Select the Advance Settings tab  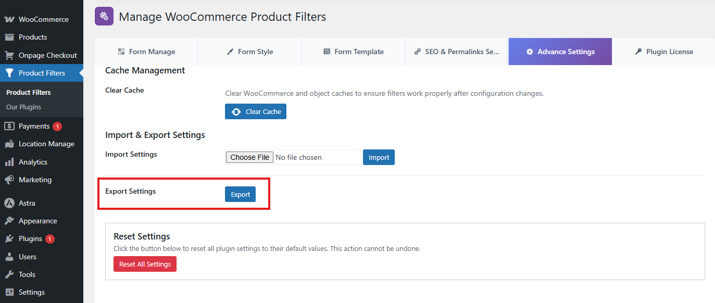pyautogui.click(x=560, y=52)
